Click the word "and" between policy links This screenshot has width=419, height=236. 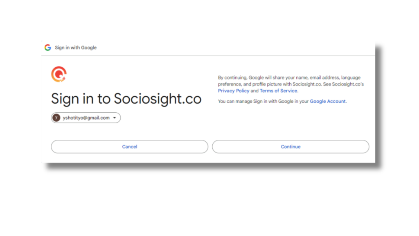pos(255,91)
